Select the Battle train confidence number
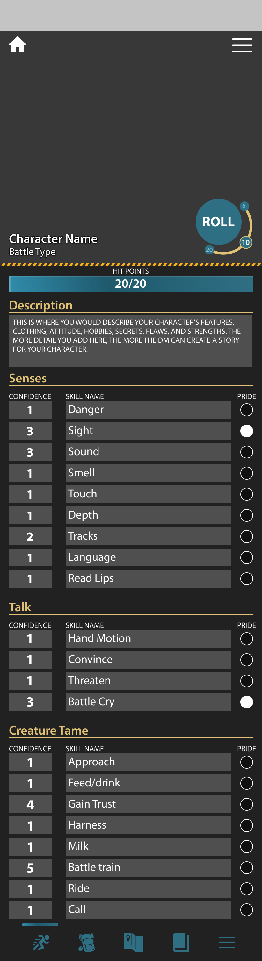 coord(30,868)
